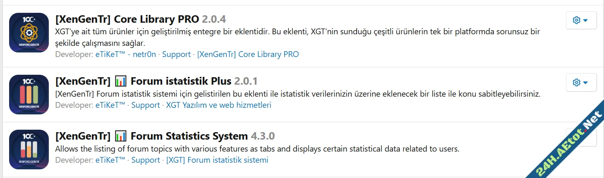Open Support link for Forum Statistics System
This screenshot has height=178, width=604.
click(146, 160)
